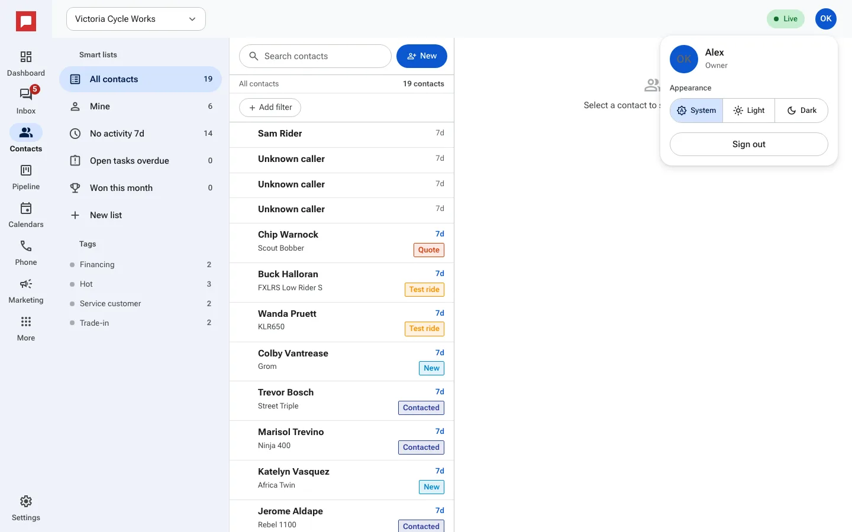Select the Mine smart list

coord(141,106)
